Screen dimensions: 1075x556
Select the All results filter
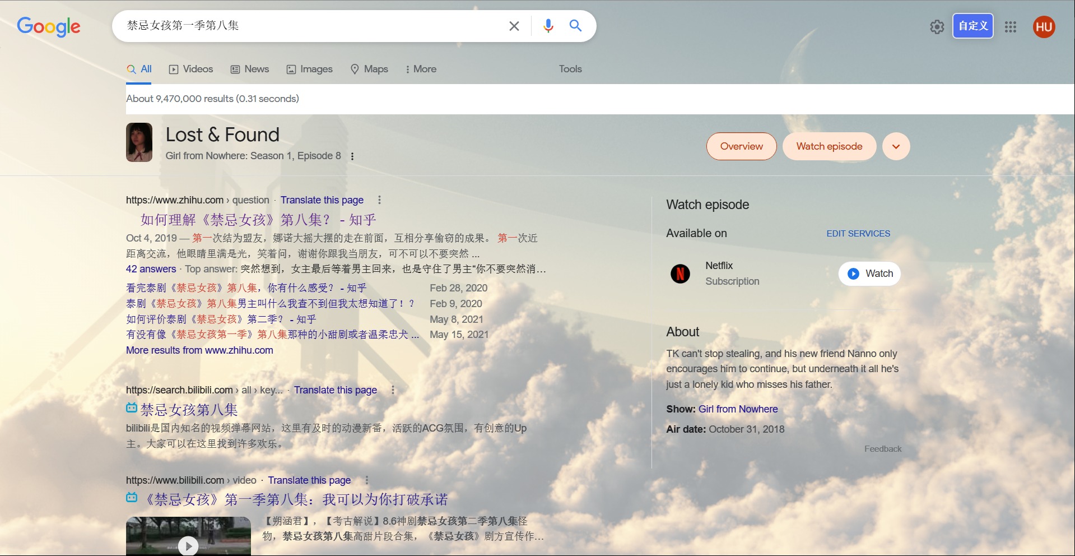pyautogui.click(x=139, y=69)
